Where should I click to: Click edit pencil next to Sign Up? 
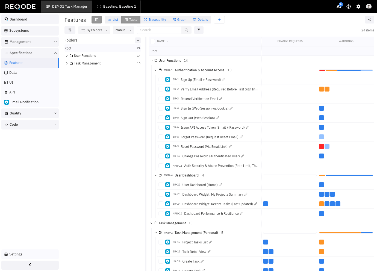point(223,79)
